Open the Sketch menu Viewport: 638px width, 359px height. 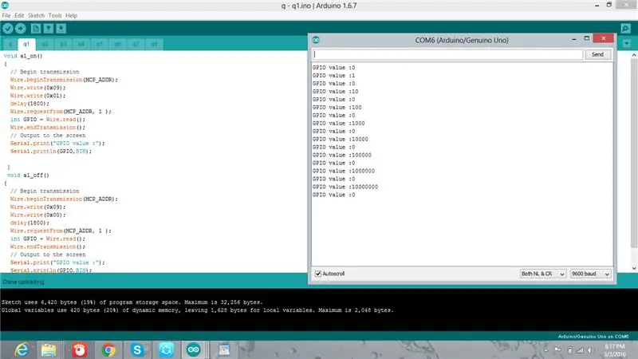pos(36,15)
